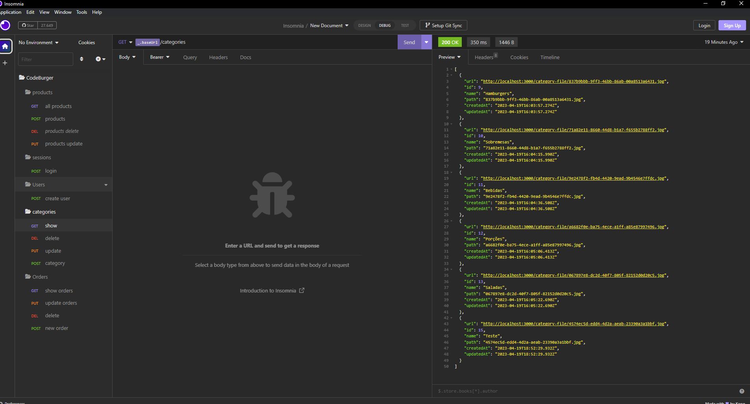Open the Hamburgers category-file URL link

(x=574, y=82)
